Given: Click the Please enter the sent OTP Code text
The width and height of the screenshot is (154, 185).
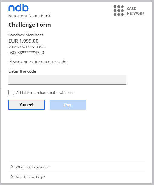Looking at the screenshot, I should [x=38, y=62].
